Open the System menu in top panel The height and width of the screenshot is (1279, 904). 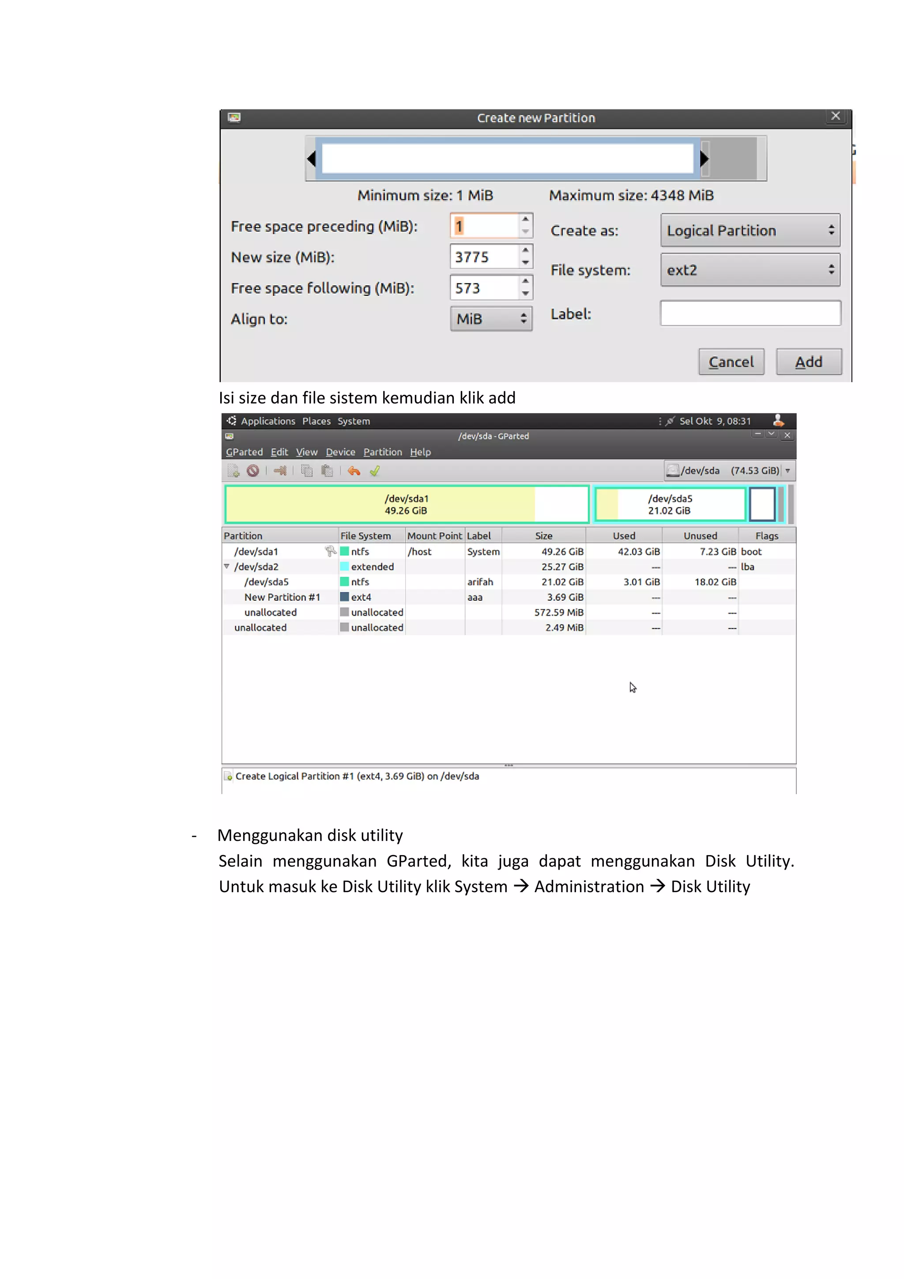tap(354, 421)
